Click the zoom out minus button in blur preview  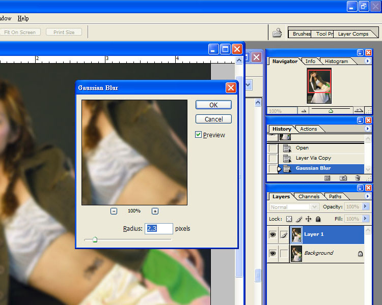(x=114, y=211)
